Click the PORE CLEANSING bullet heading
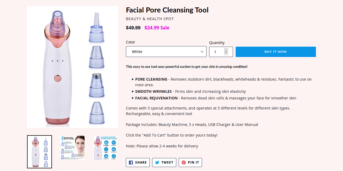The width and height of the screenshot is (343, 171). point(151,79)
